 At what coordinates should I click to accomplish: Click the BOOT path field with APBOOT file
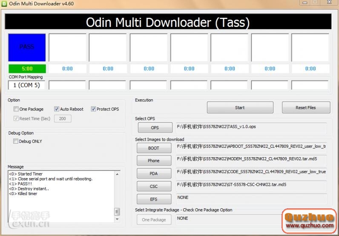pos(251,147)
